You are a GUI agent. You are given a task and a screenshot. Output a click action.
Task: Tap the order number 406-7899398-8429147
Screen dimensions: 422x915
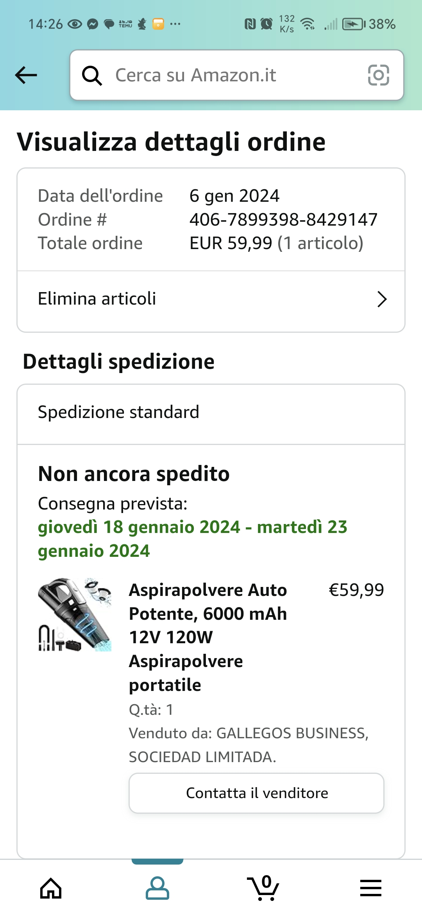(x=283, y=220)
